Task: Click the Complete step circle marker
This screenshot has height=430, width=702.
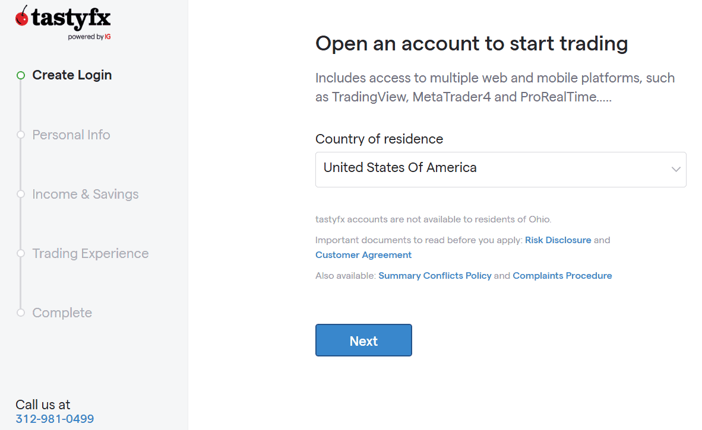Action: pos(21,313)
